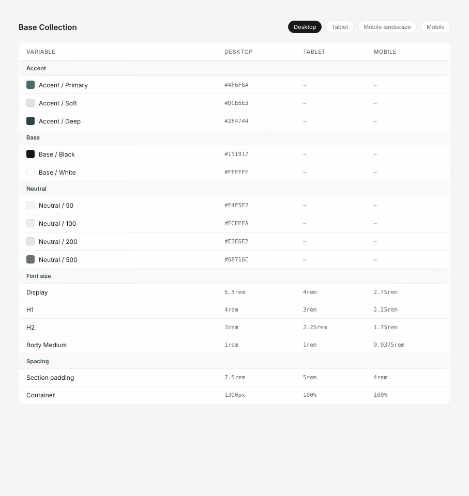Select the Neutral / 100 variable name

coord(57,224)
